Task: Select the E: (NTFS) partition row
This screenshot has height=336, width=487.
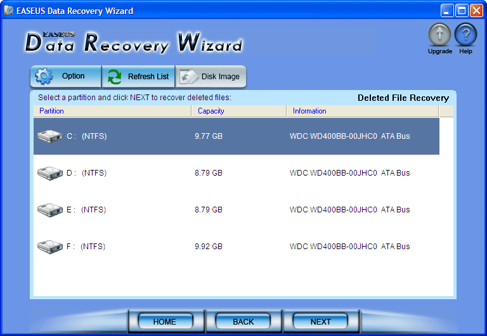Action: coord(237,210)
